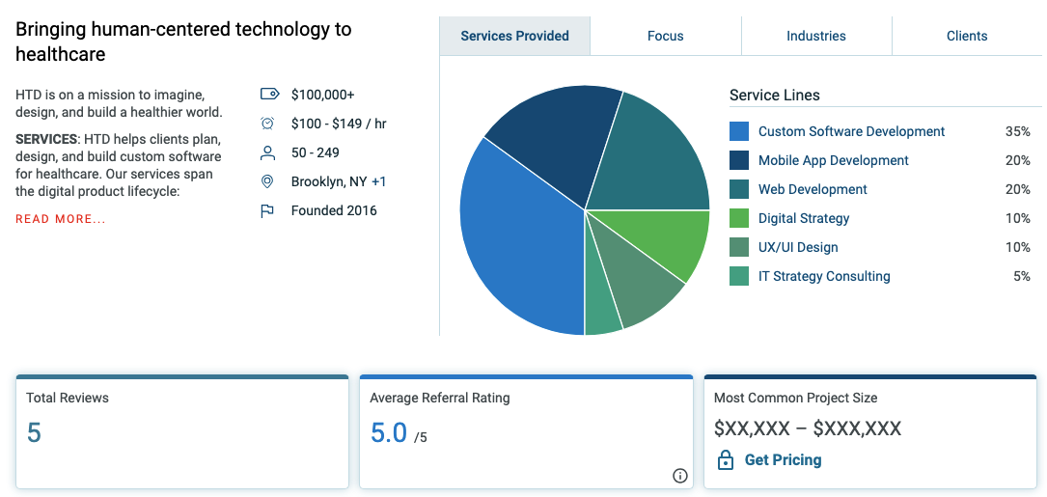Open the Clients tab
Image resolution: width=1047 pixels, height=497 pixels.
[967, 36]
